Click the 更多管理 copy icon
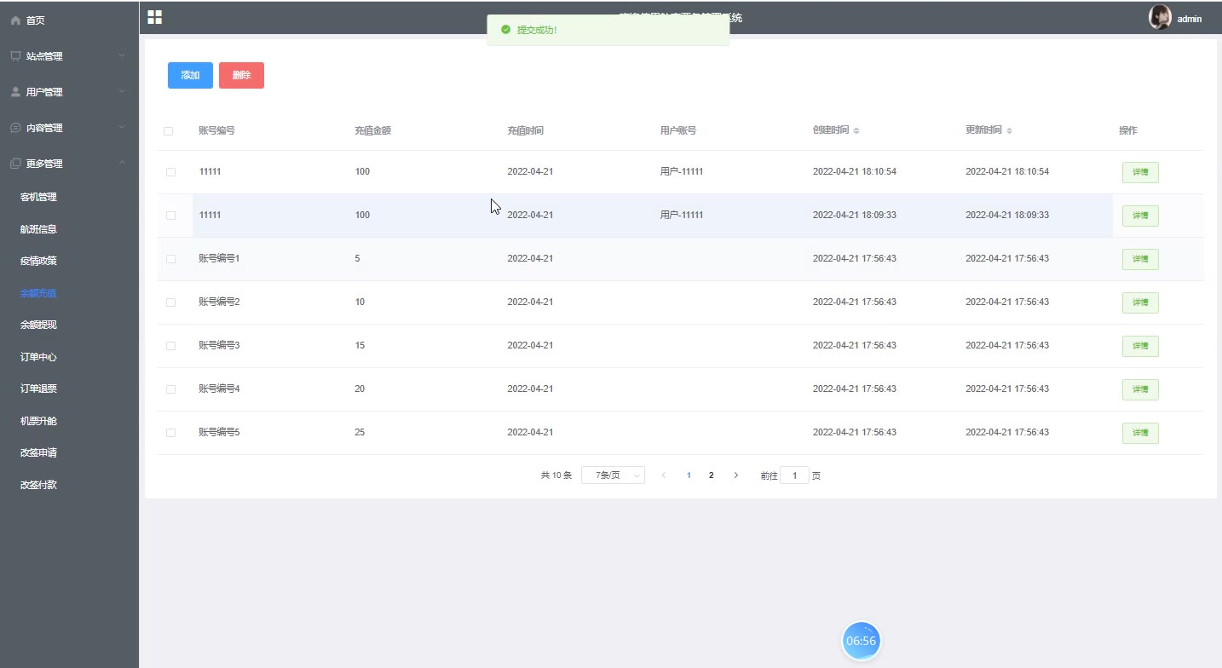The height and width of the screenshot is (668, 1222). [15, 164]
